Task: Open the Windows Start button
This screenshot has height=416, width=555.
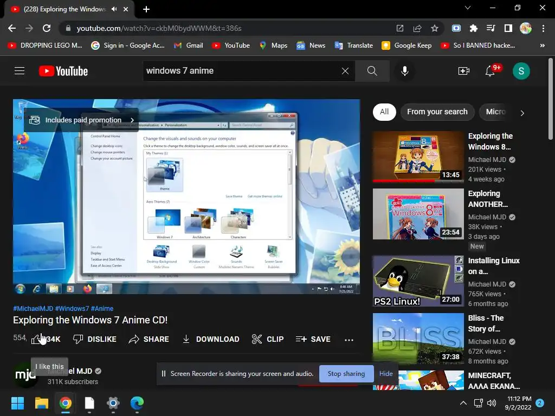Action: tap(17, 403)
